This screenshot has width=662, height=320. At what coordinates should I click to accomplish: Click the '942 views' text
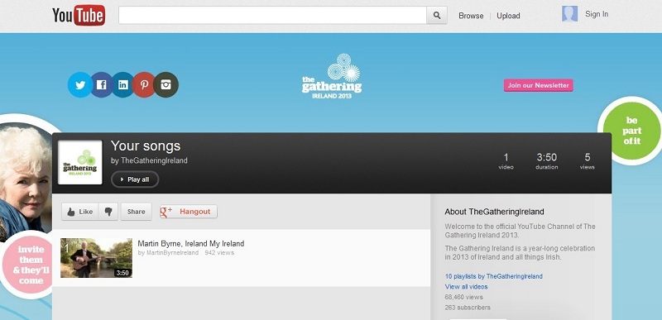pos(219,253)
